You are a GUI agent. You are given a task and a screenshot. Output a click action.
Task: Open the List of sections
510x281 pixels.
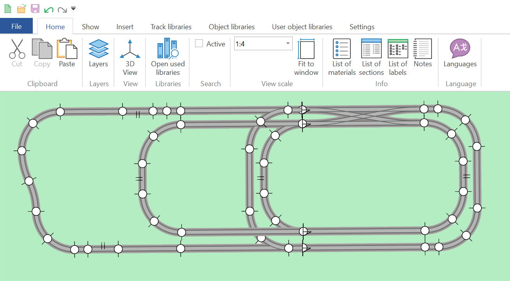tap(371, 49)
